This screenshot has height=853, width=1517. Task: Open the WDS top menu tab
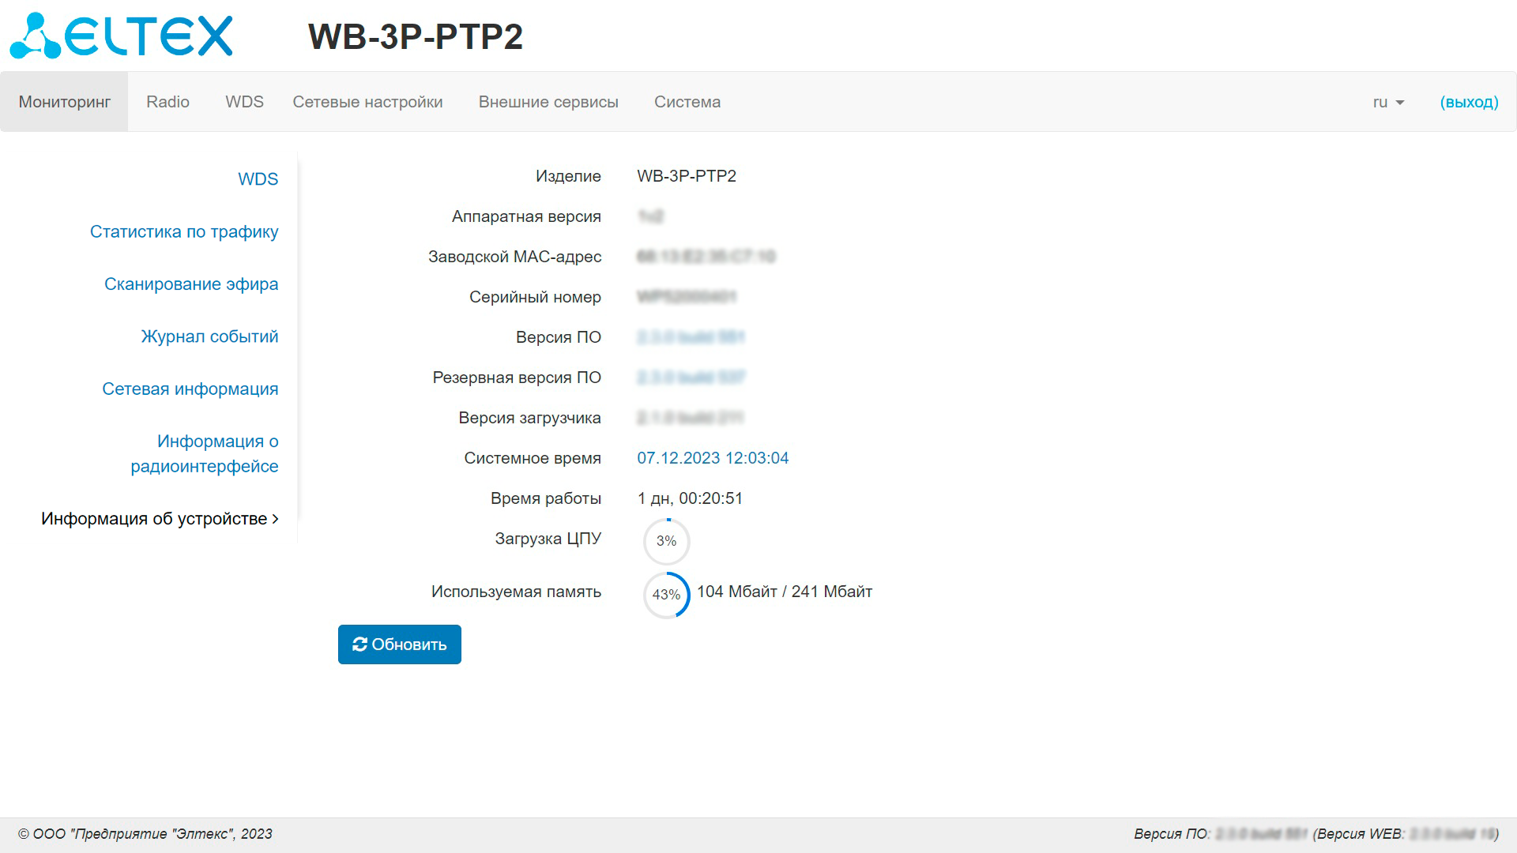(244, 102)
